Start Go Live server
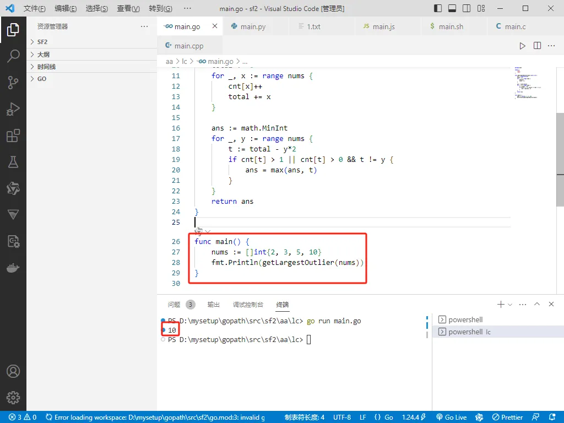The height and width of the screenshot is (423, 564). point(452,417)
